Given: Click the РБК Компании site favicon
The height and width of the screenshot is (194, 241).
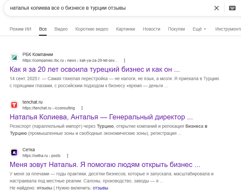Looking at the screenshot, I should (14, 57).
